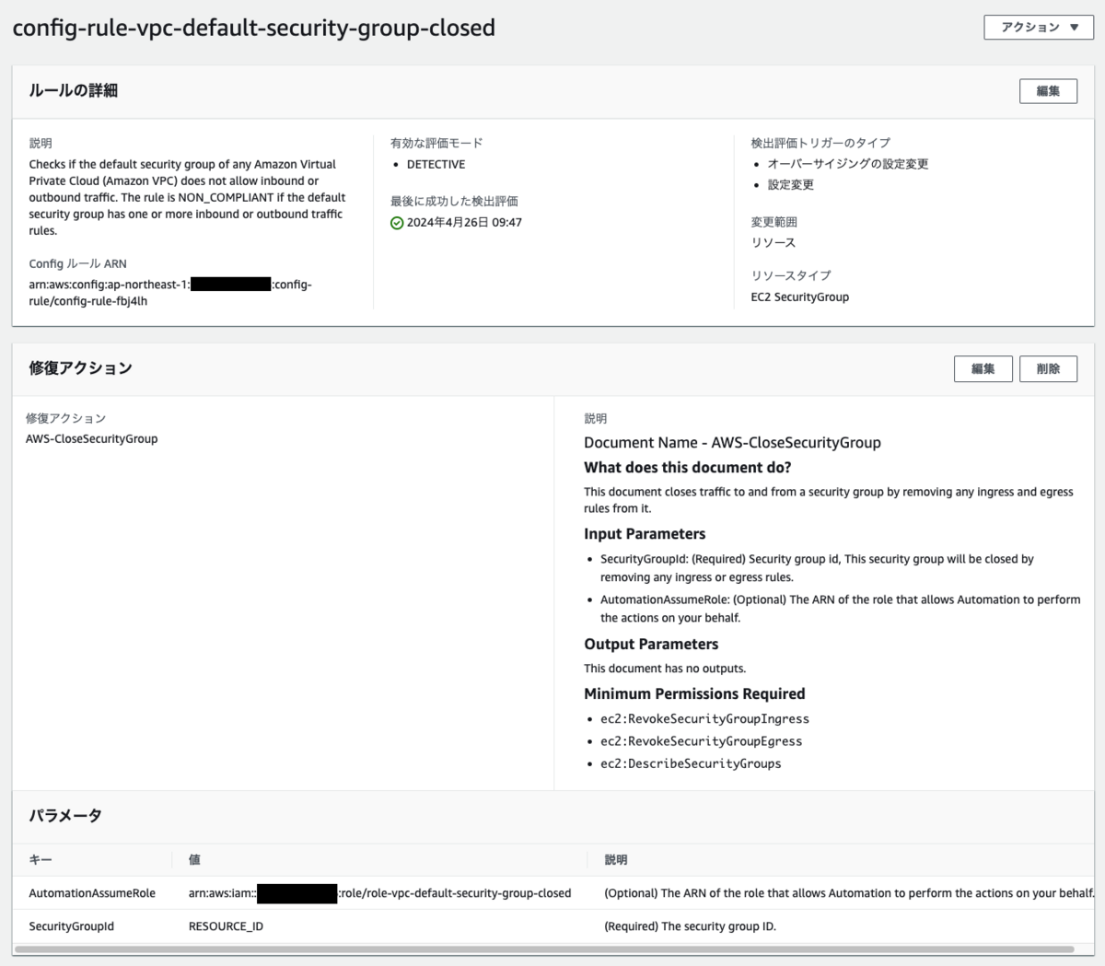Open the アクション dropdown menu
Viewport: 1105px width, 966px height.
1039,28
